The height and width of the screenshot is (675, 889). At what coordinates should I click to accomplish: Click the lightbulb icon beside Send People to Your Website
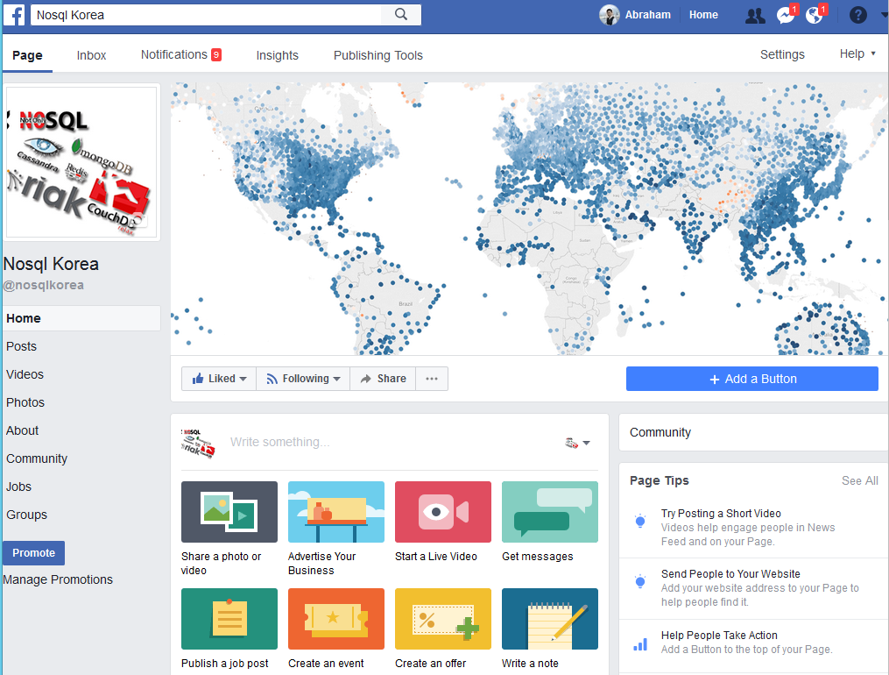(640, 581)
